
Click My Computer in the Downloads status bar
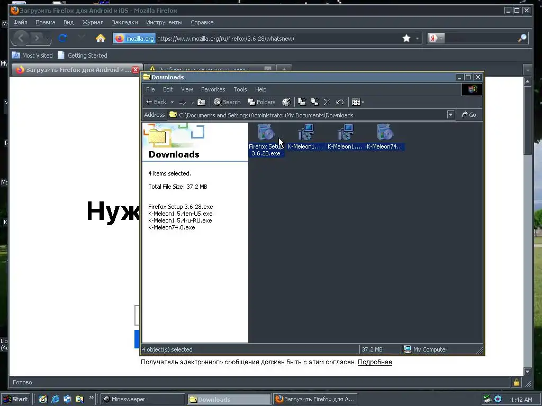click(x=426, y=349)
